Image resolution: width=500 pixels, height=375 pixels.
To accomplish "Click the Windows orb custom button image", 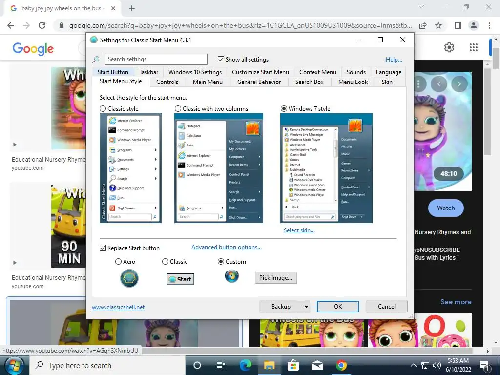I will (232, 276).
